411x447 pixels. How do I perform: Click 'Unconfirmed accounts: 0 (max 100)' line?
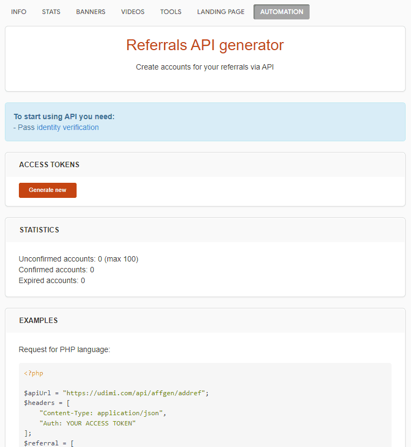click(78, 259)
